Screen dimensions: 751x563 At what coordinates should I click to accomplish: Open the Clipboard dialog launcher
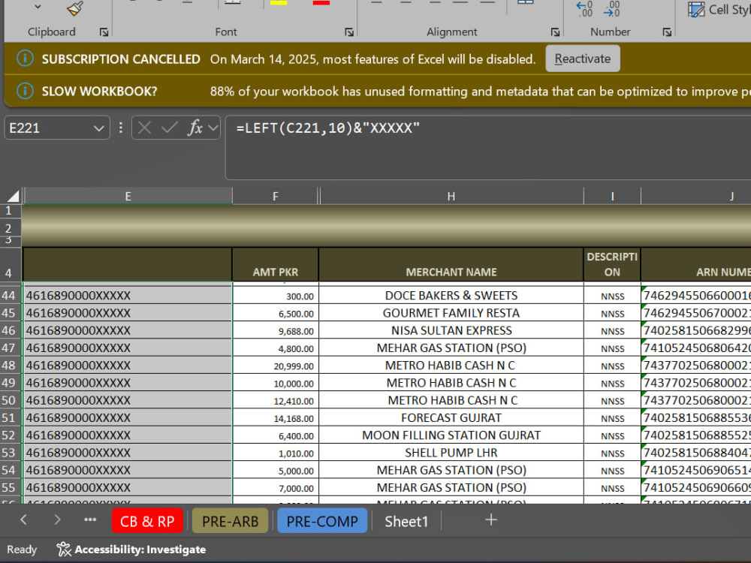pyautogui.click(x=104, y=32)
